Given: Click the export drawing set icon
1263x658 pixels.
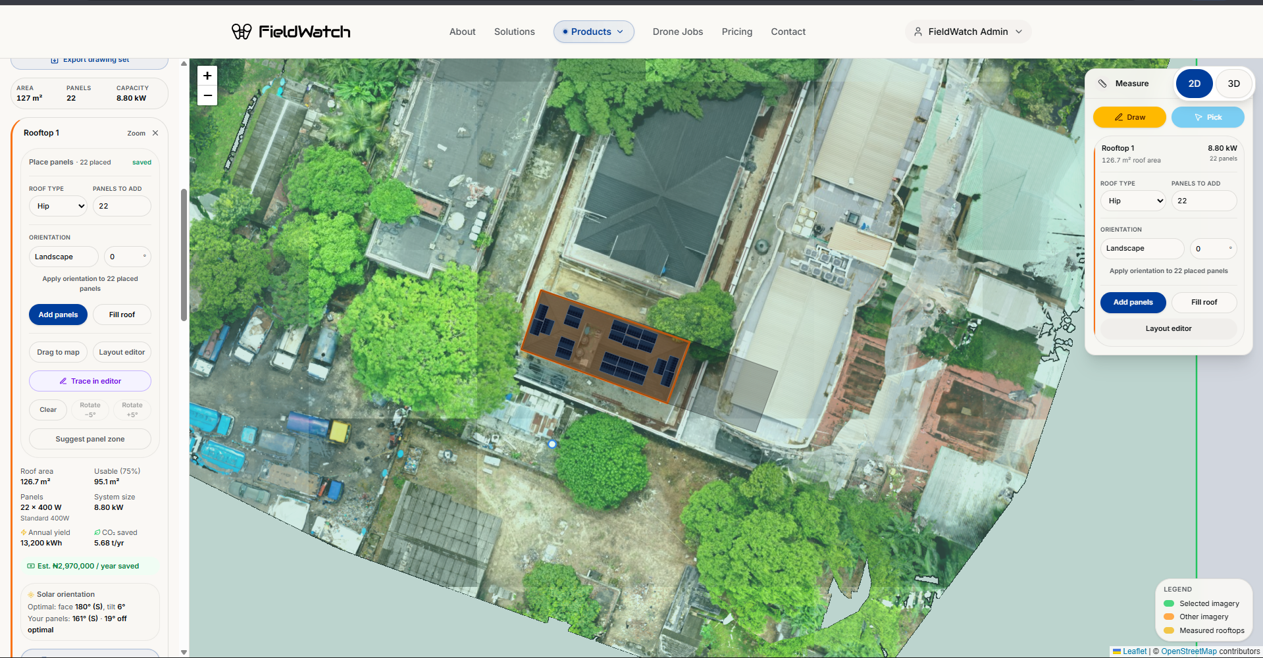Looking at the screenshot, I should [55, 60].
